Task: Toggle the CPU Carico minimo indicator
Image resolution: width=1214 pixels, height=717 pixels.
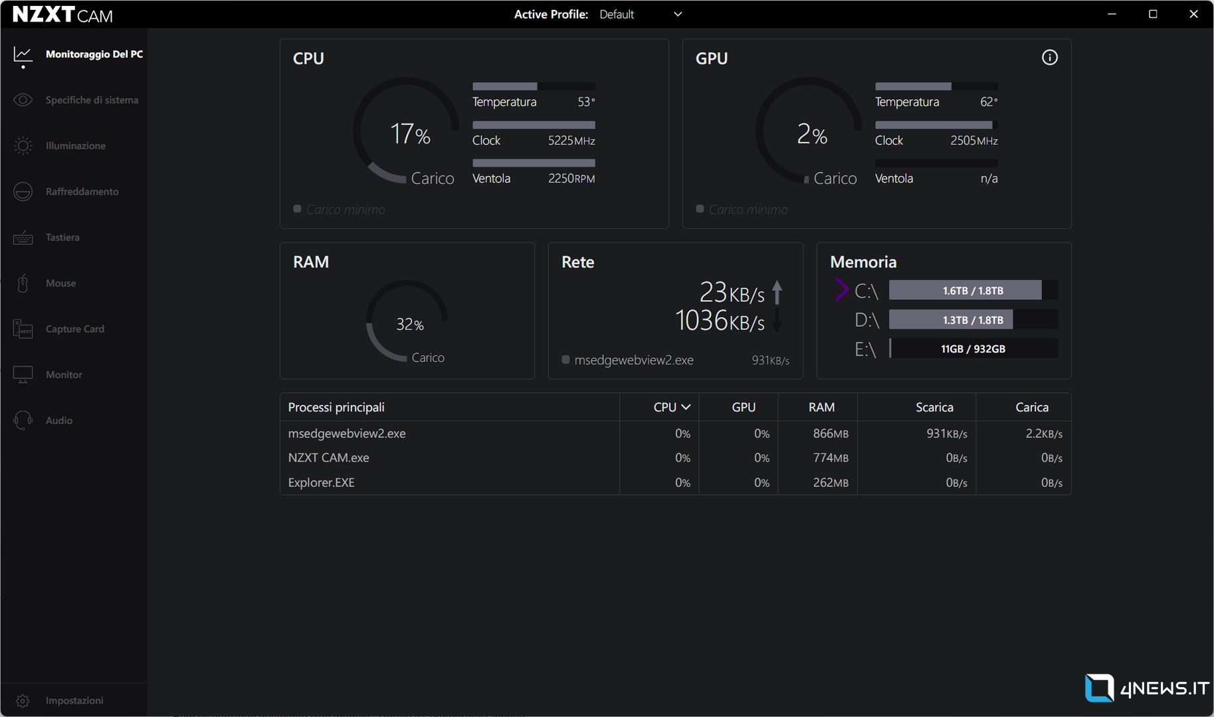Action: 297,209
